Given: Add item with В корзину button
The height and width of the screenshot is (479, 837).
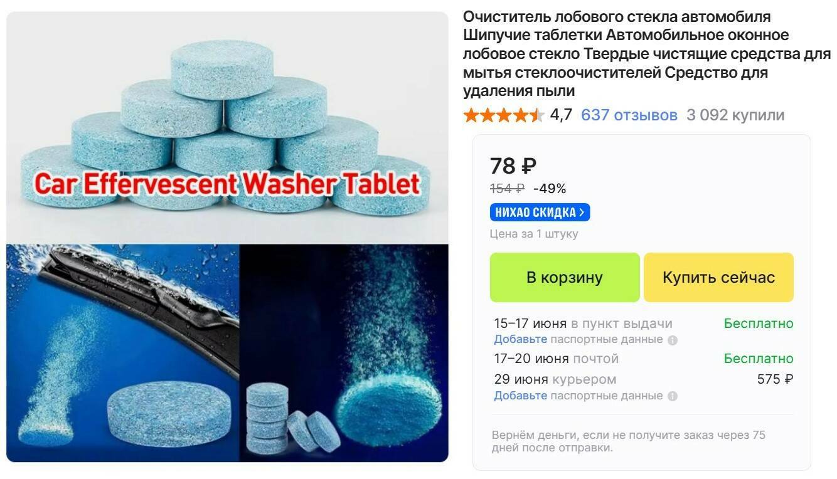Looking at the screenshot, I should (565, 277).
